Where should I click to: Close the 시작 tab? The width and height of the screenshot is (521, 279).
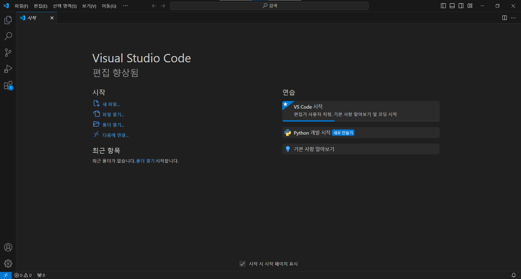tap(52, 18)
